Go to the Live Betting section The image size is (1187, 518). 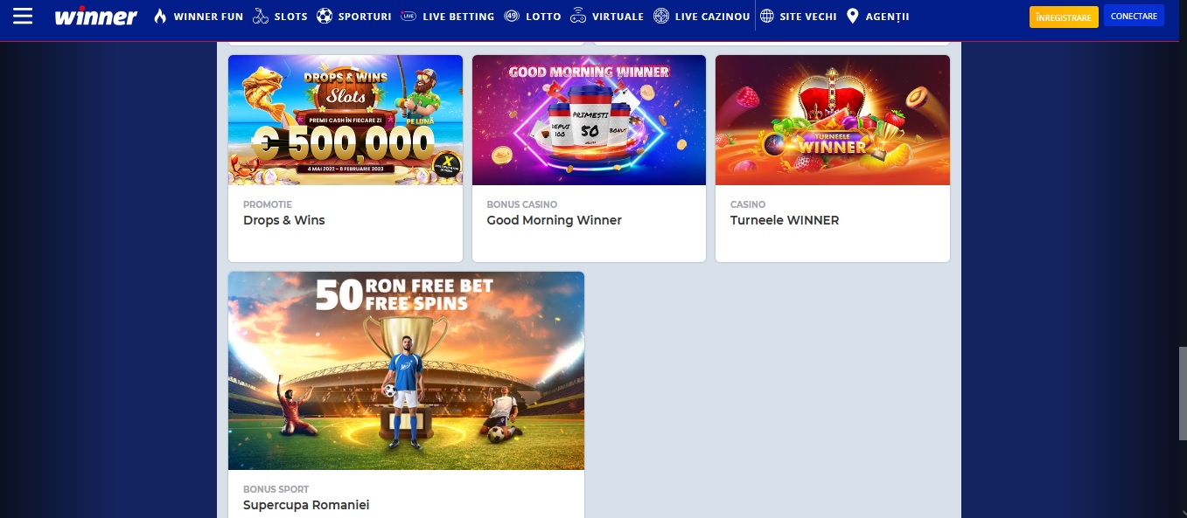click(x=458, y=17)
